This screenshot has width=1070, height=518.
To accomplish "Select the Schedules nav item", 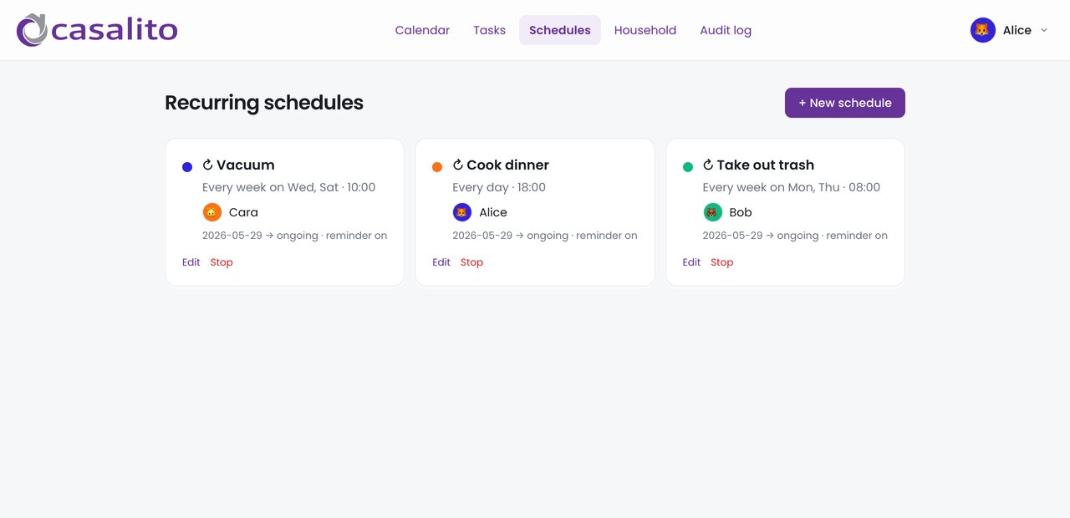I will tap(560, 30).
